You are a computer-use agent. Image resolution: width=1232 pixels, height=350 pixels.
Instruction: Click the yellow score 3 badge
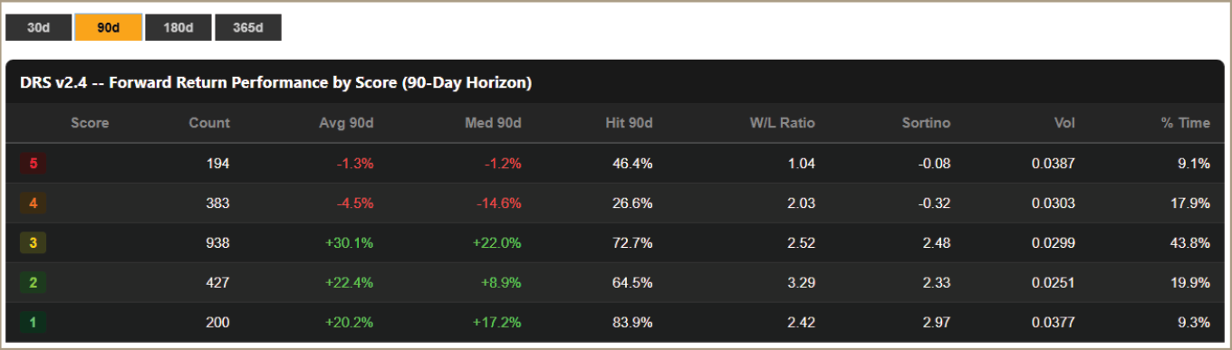coord(34,243)
